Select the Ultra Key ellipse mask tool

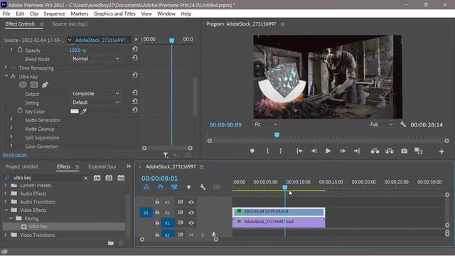[23, 85]
